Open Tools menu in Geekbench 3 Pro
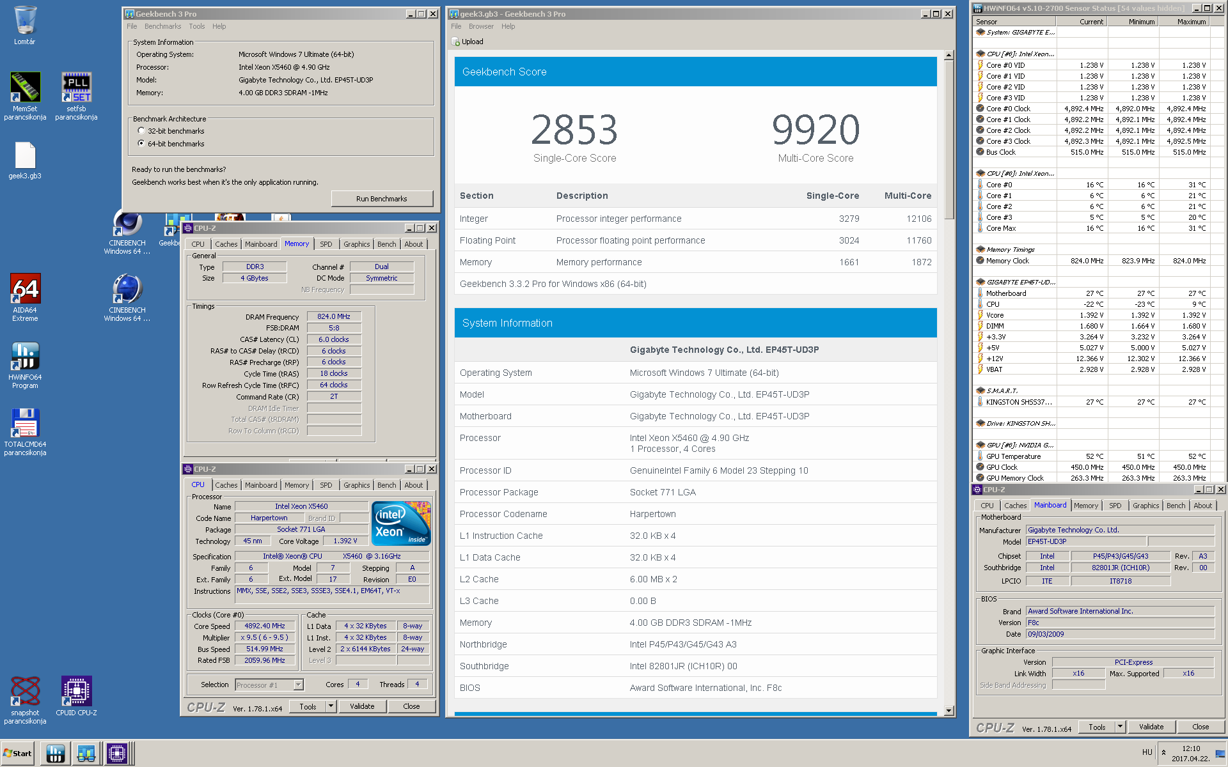This screenshot has height=767, width=1228. [x=197, y=26]
